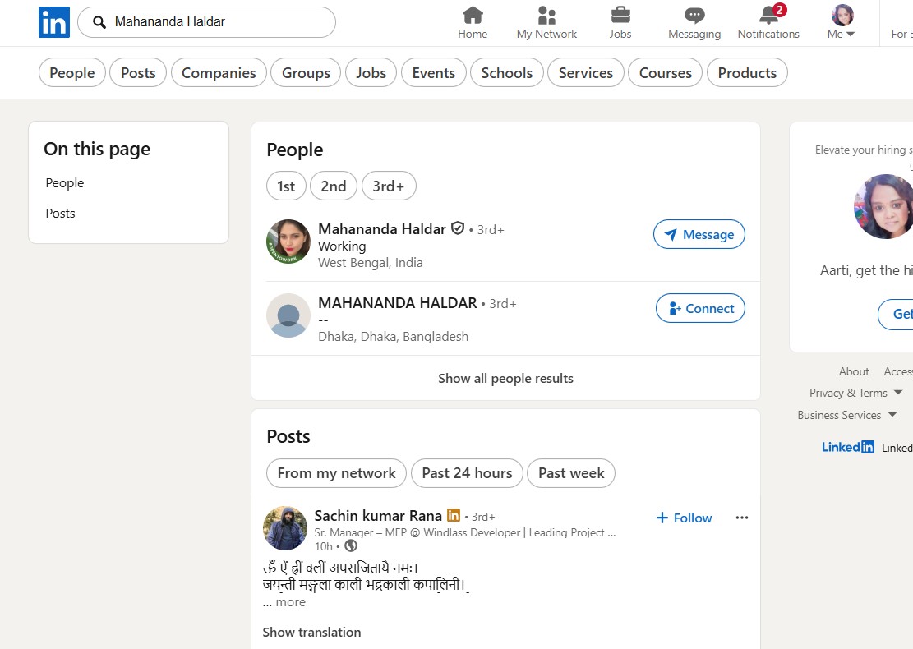The image size is (913, 649).
Task: Open the Jobs briefcase icon
Action: click(x=620, y=16)
